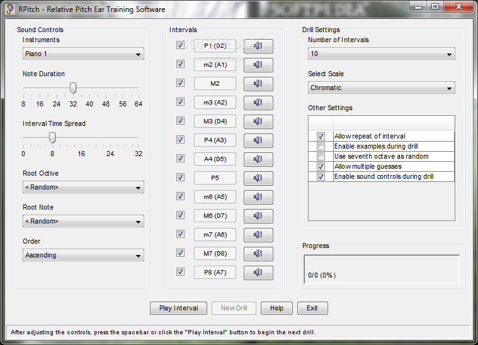Click the m2 (A1) answer button
Viewport: 478px width, 345px height.
tap(215, 65)
